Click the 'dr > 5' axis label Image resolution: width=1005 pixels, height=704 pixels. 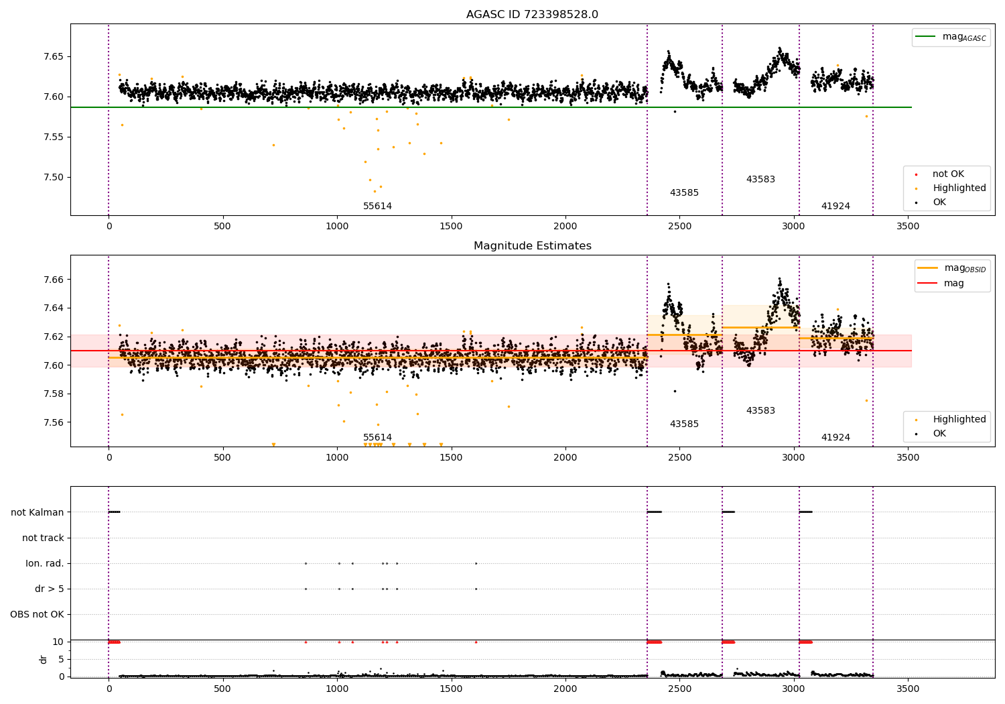tap(50, 589)
